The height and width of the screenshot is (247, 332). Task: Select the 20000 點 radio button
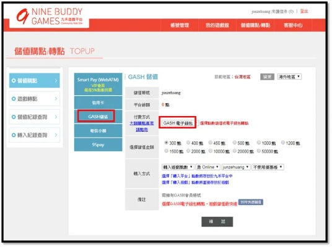(234, 151)
